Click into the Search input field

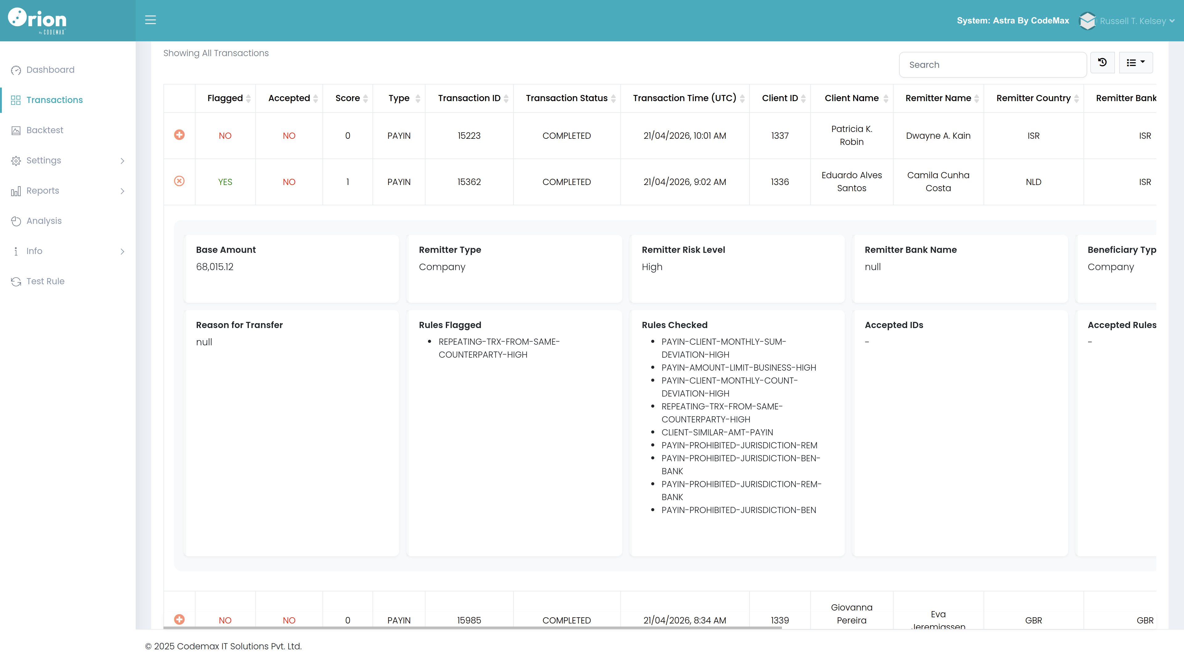point(993,65)
